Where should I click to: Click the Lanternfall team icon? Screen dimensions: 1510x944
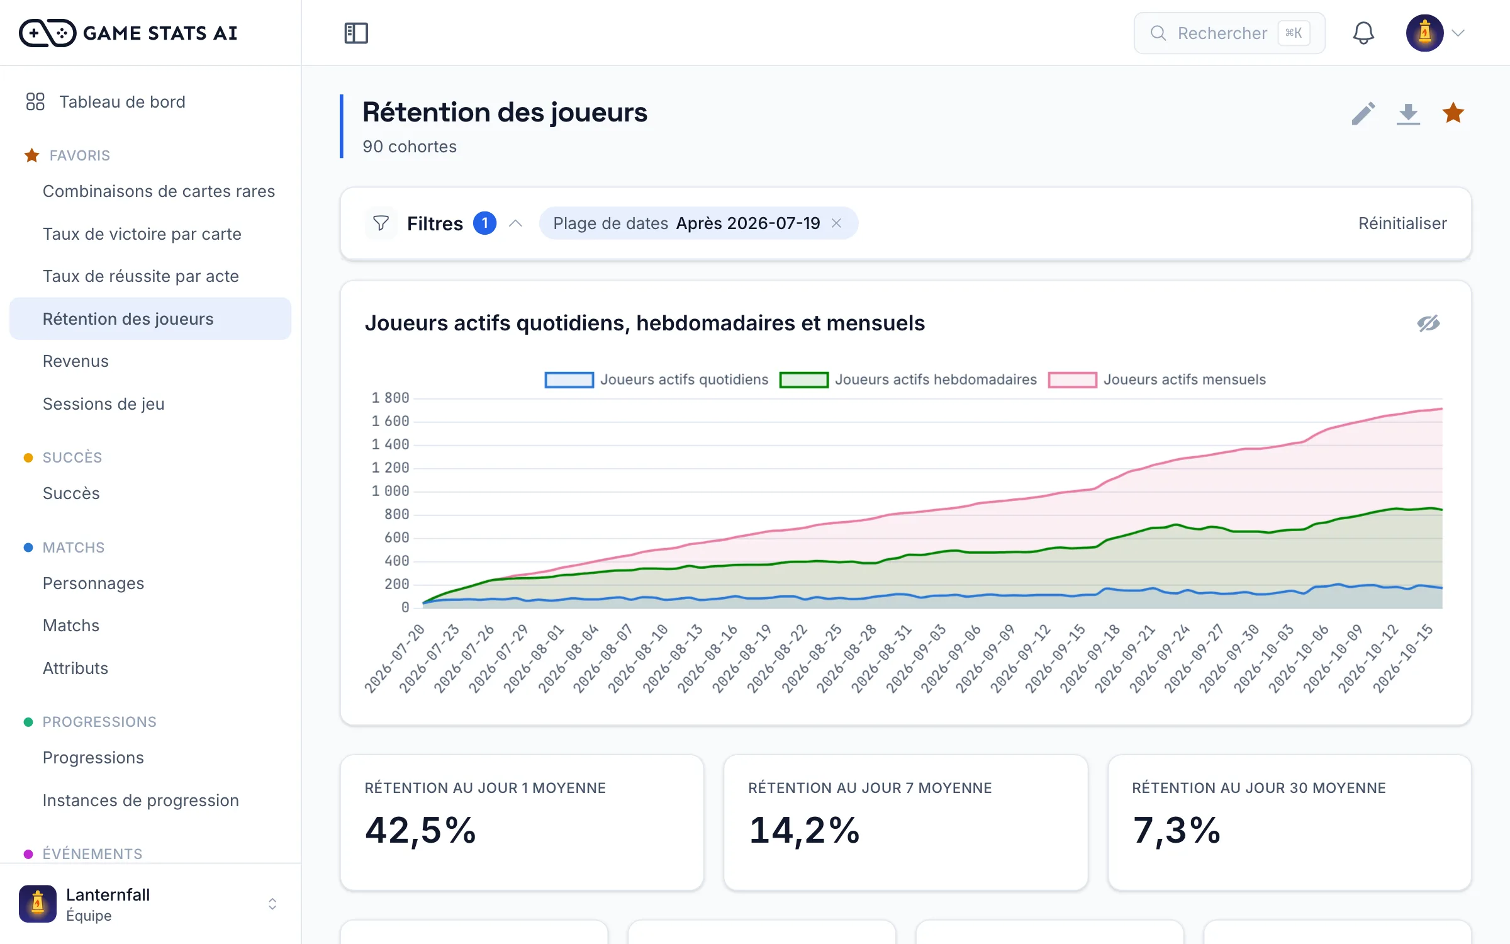tap(38, 904)
